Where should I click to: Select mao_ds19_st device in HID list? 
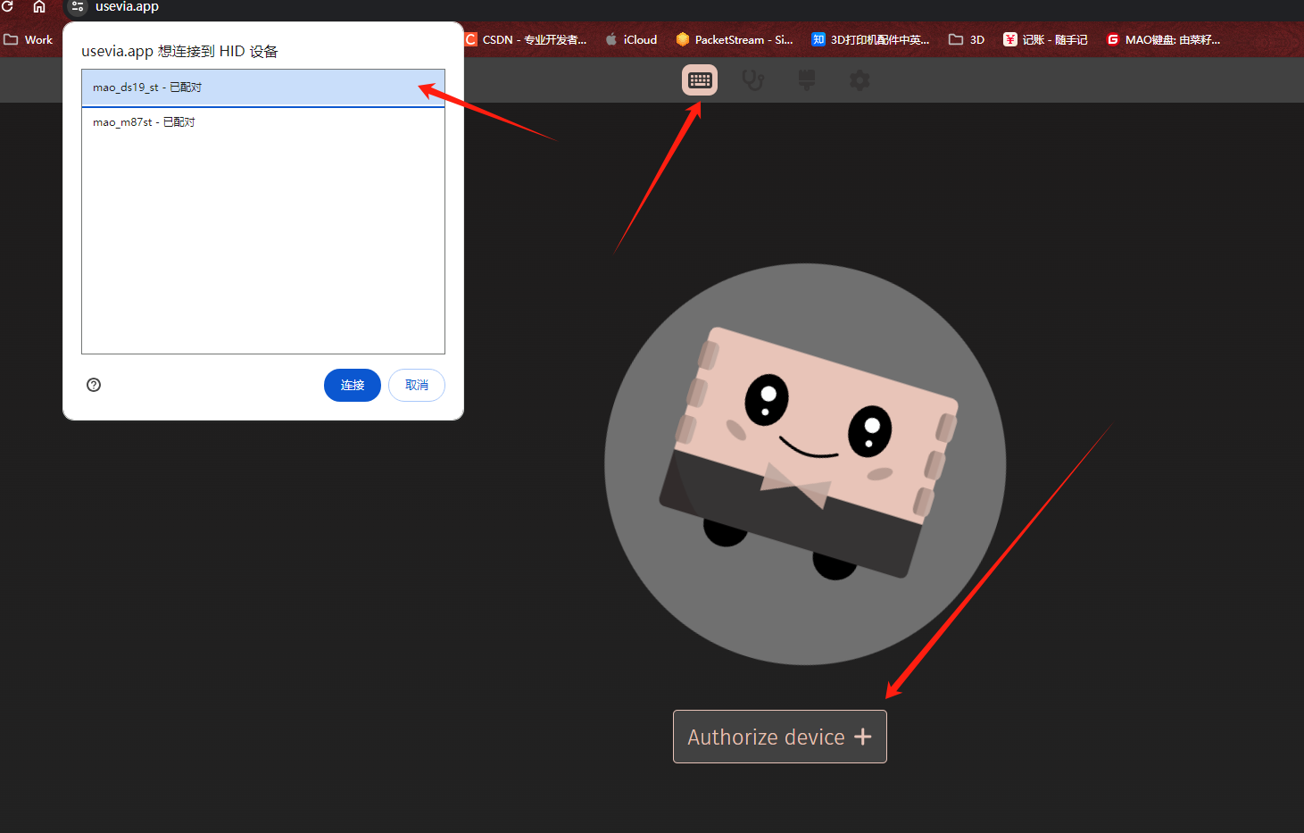click(263, 87)
